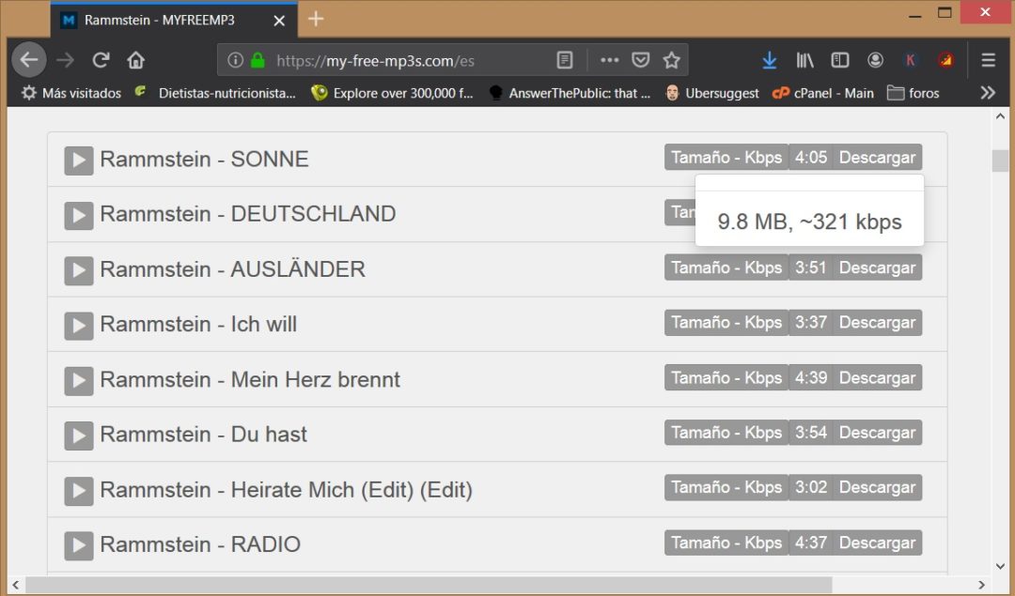The width and height of the screenshot is (1015, 596).
Task: Expand the page actions menu with three dots
Action: (x=609, y=59)
